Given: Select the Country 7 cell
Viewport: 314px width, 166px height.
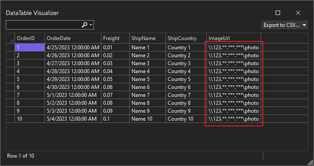Looking at the screenshot, I should (x=186, y=95).
